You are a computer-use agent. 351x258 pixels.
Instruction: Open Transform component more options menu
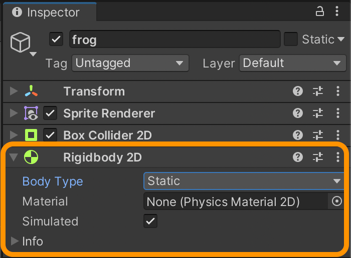[338, 91]
